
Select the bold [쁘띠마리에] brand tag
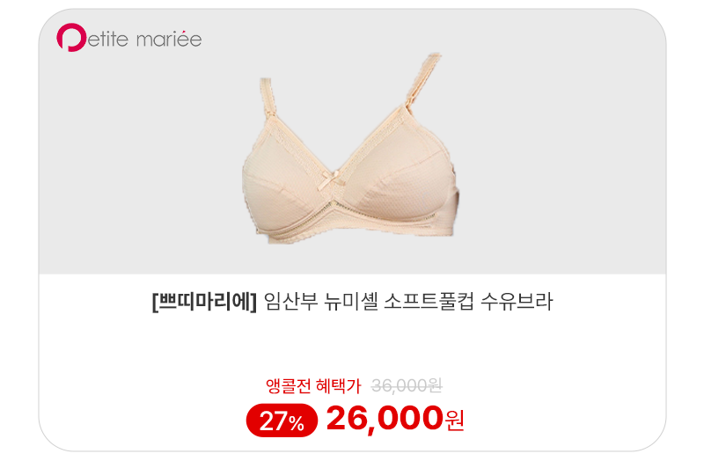(x=205, y=302)
